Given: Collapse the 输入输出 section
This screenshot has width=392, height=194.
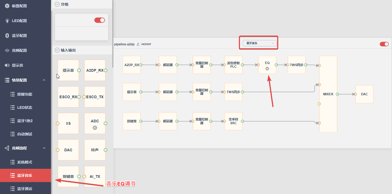Looking at the screenshot, I should [x=57, y=50].
